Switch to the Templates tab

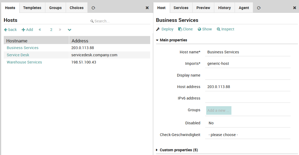32,8
